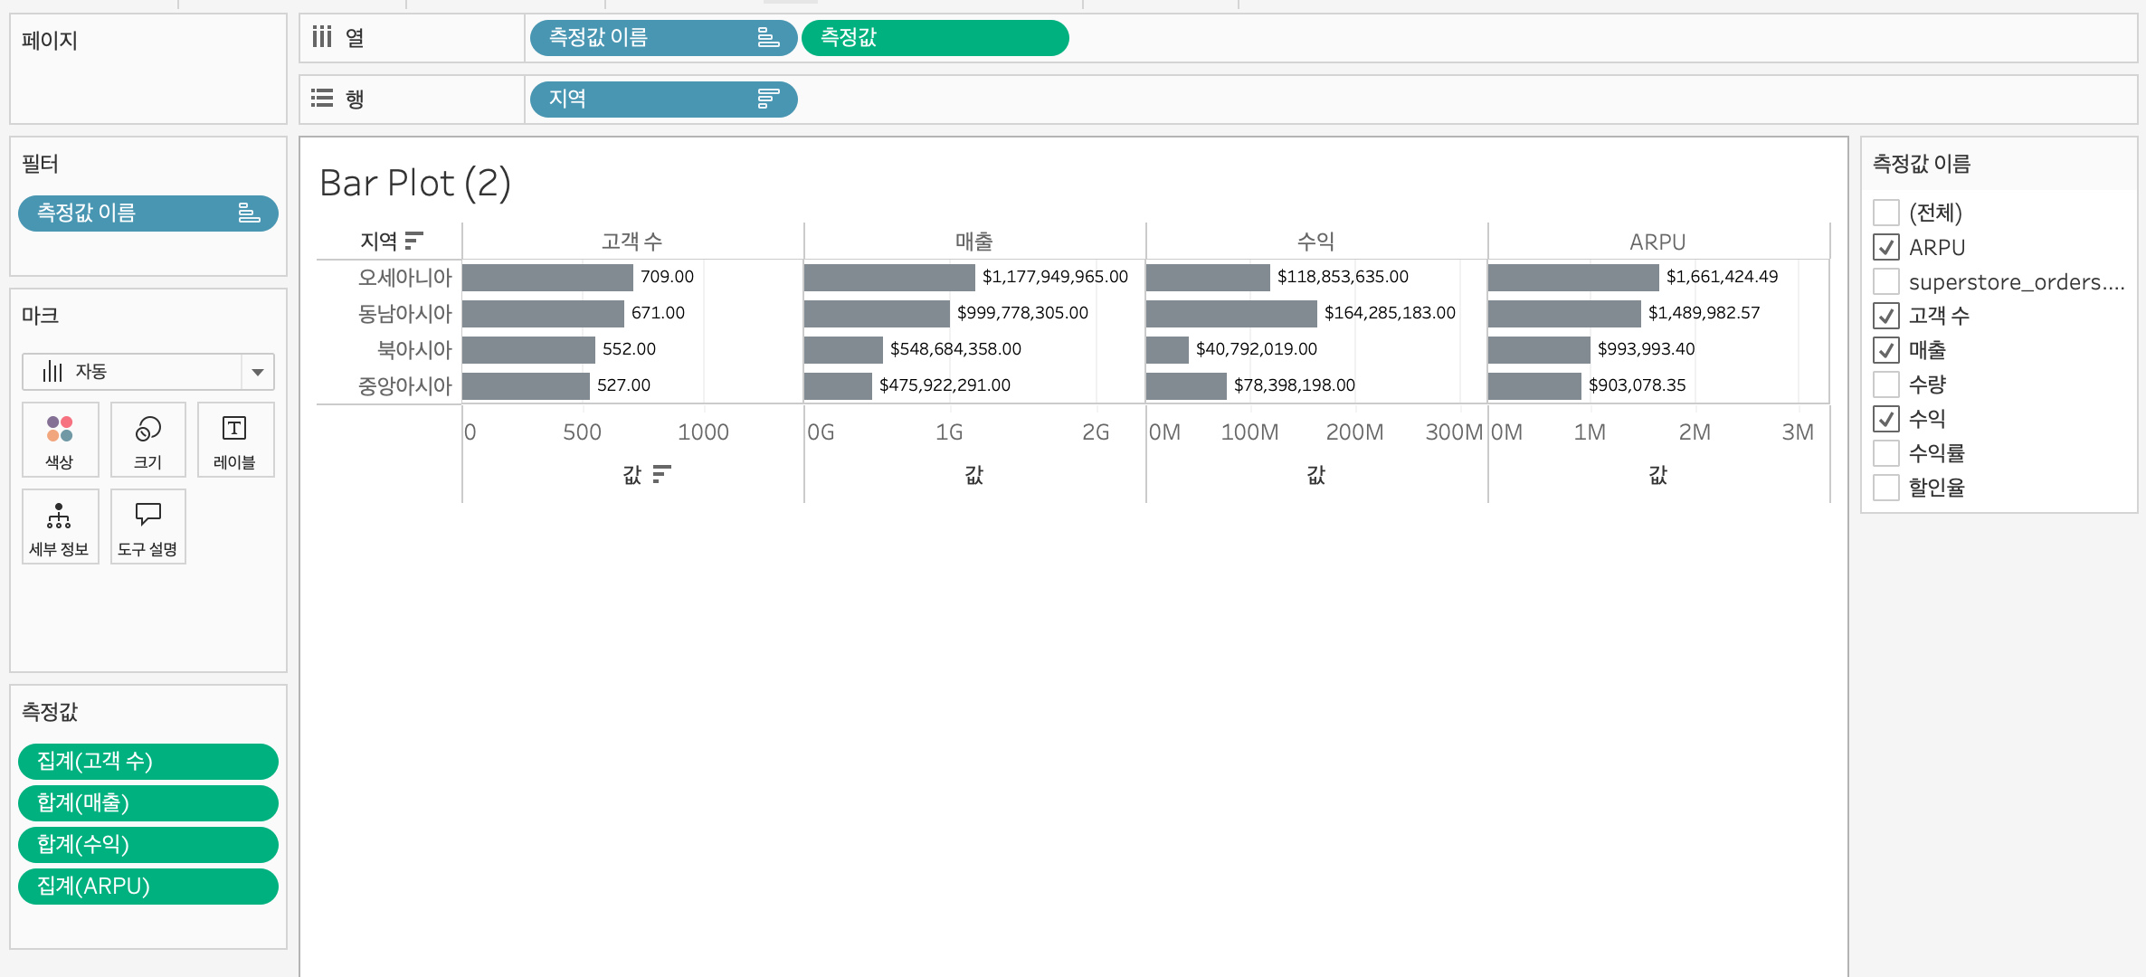The width and height of the screenshot is (2146, 977).
Task: Click sort icon on 측정값 이름 filter pill
Action: pyautogui.click(x=249, y=213)
